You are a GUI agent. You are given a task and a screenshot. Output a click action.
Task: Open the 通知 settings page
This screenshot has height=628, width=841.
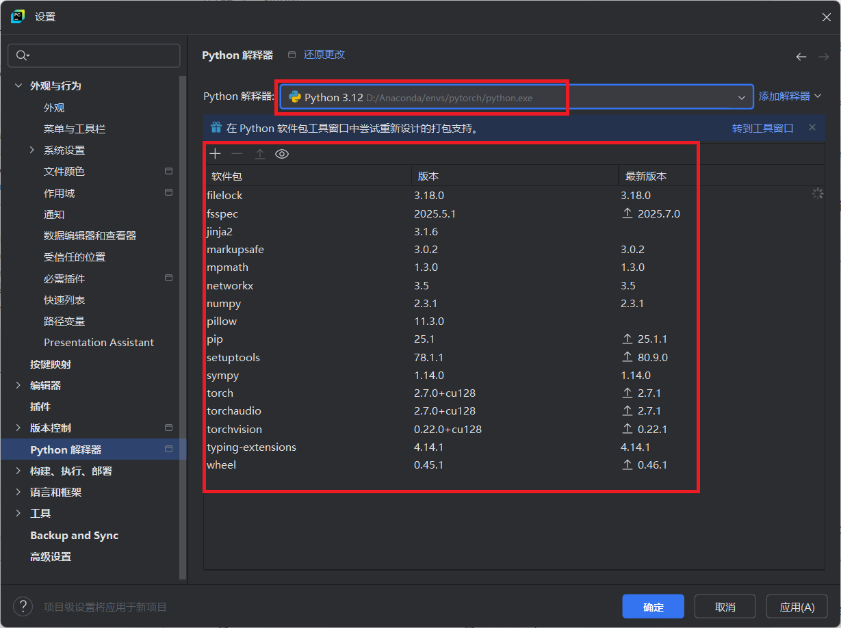point(54,214)
